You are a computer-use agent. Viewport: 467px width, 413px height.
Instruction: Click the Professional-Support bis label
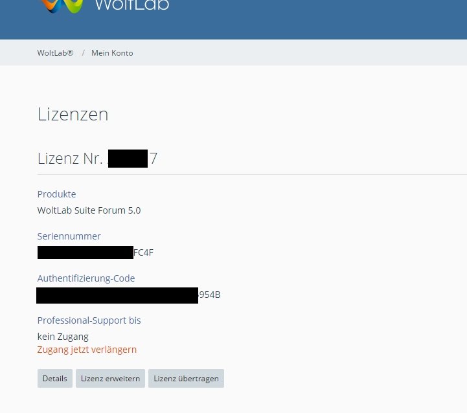click(89, 320)
